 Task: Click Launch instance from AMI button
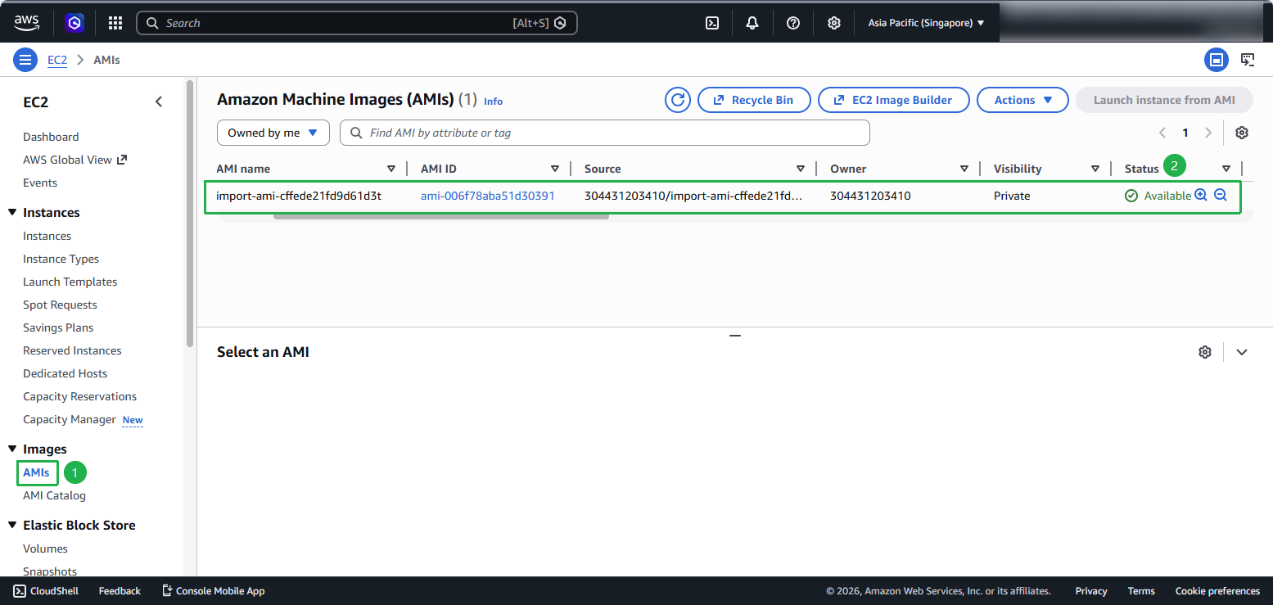click(x=1164, y=100)
